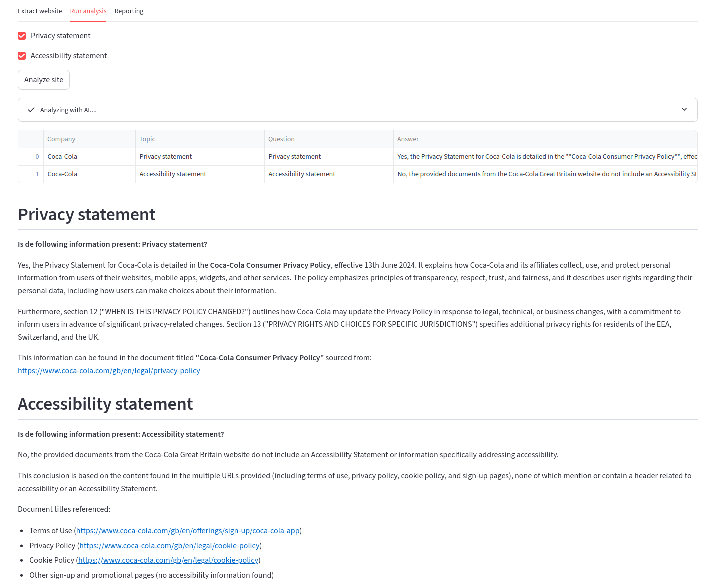Click the Accessibility statement topic cell
The height and width of the screenshot is (583, 728).
[x=200, y=174]
